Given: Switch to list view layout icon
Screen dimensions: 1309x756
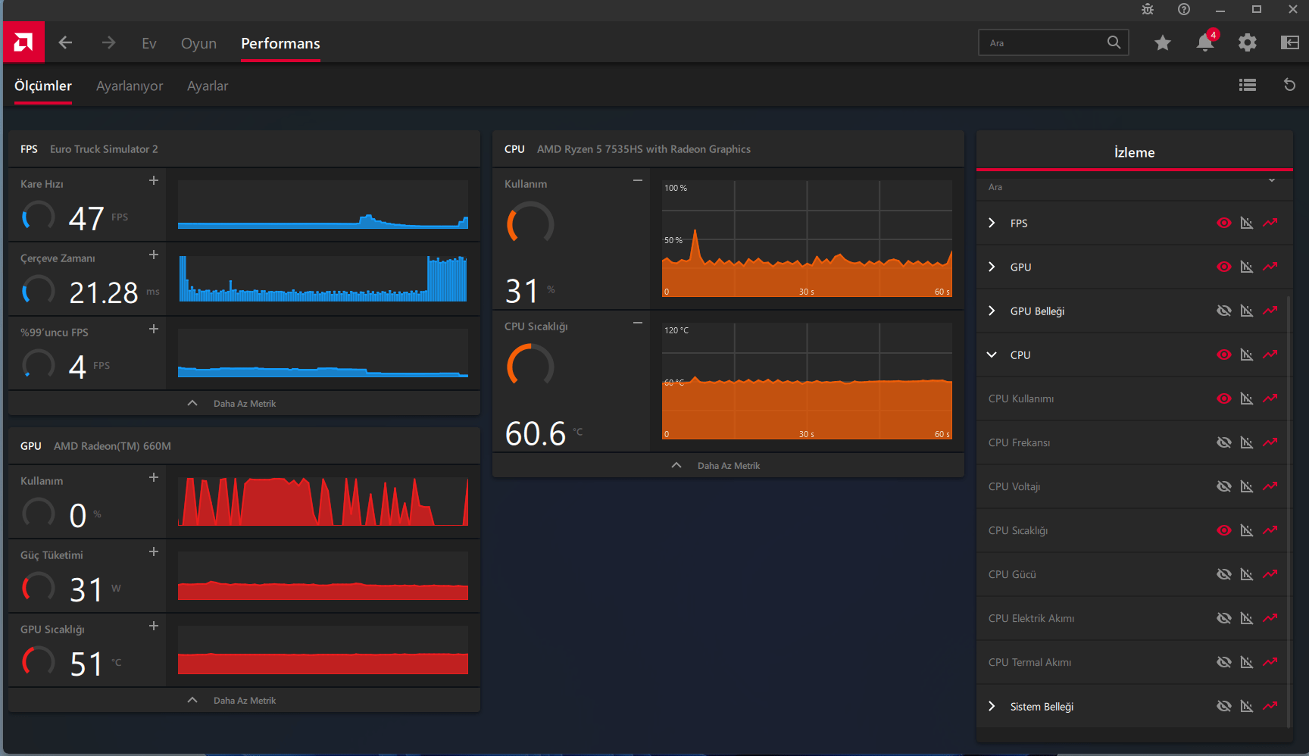Looking at the screenshot, I should 1247,85.
